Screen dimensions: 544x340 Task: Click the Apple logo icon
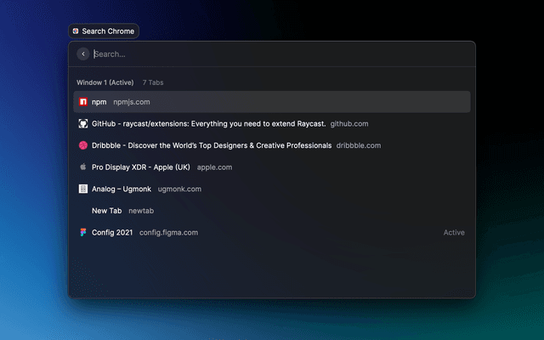click(83, 167)
